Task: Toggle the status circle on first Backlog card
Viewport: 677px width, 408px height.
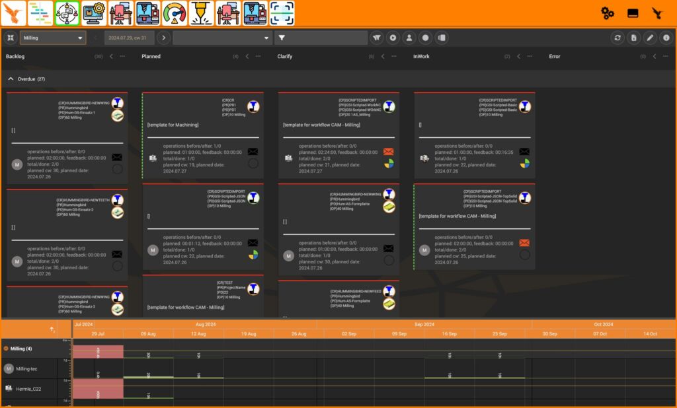Action: point(117,169)
